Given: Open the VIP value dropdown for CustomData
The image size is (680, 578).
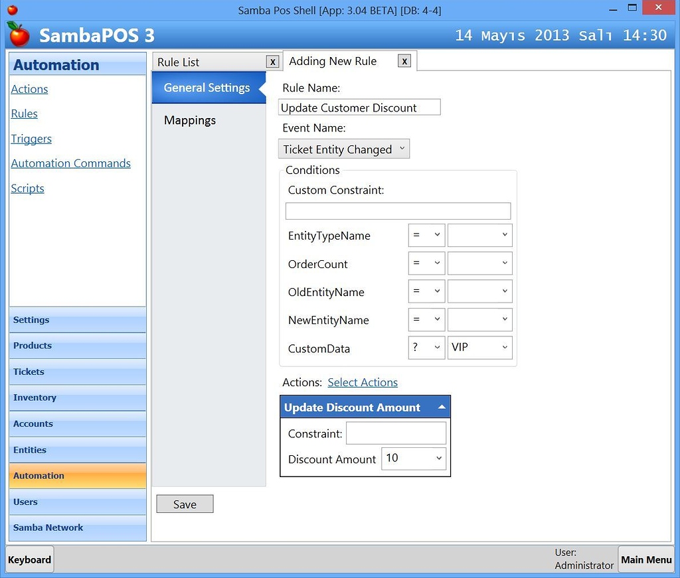Looking at the screenshot, I should [479, 347].
